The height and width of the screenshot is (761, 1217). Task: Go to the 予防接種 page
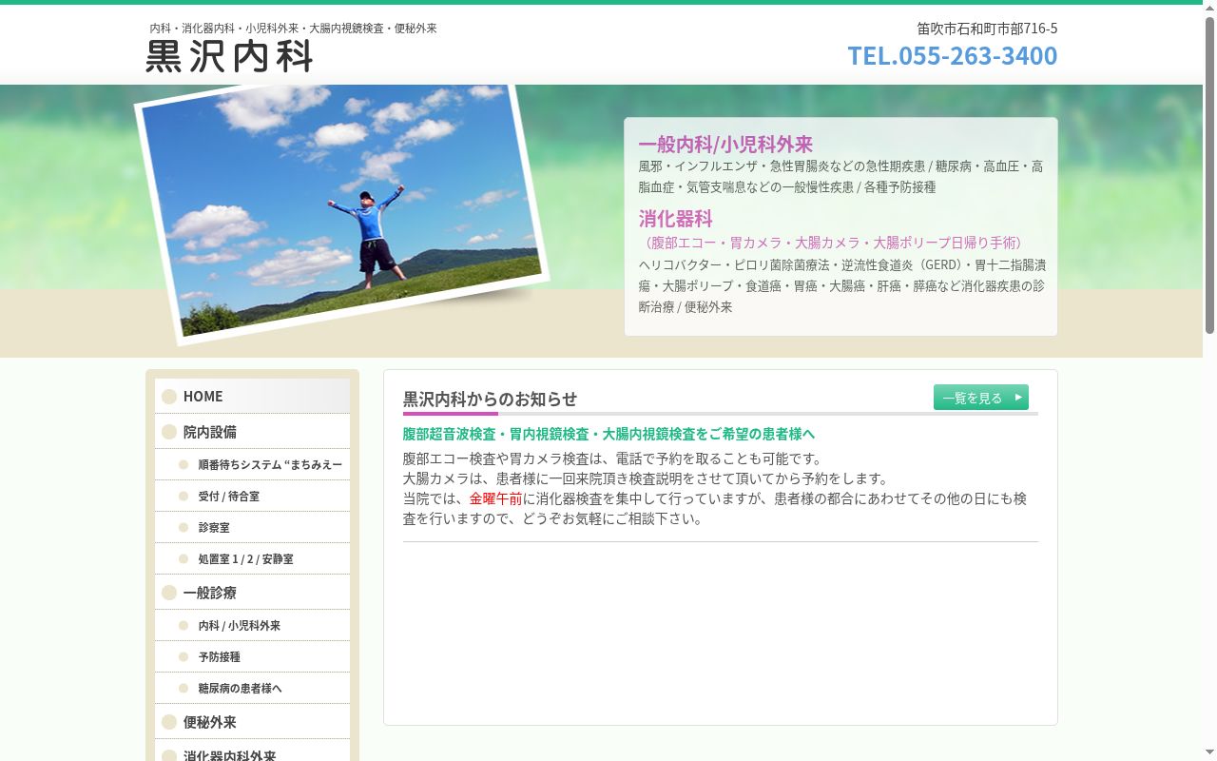[252, 656]
